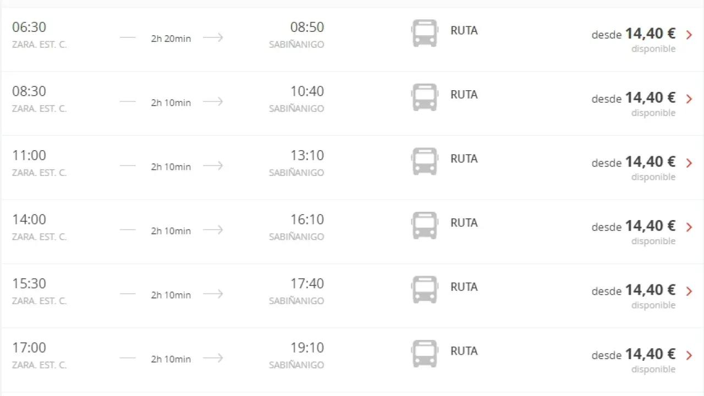The width and height of the screenshot is (704, 396).
Task: Expand the 11:00 trip red chevron
Action: [689, 163]
